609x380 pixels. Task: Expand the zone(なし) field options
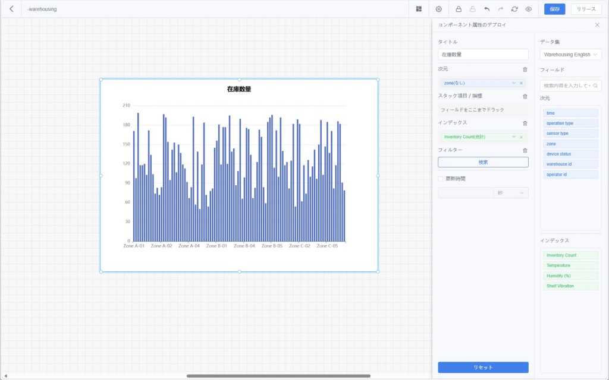514,83
